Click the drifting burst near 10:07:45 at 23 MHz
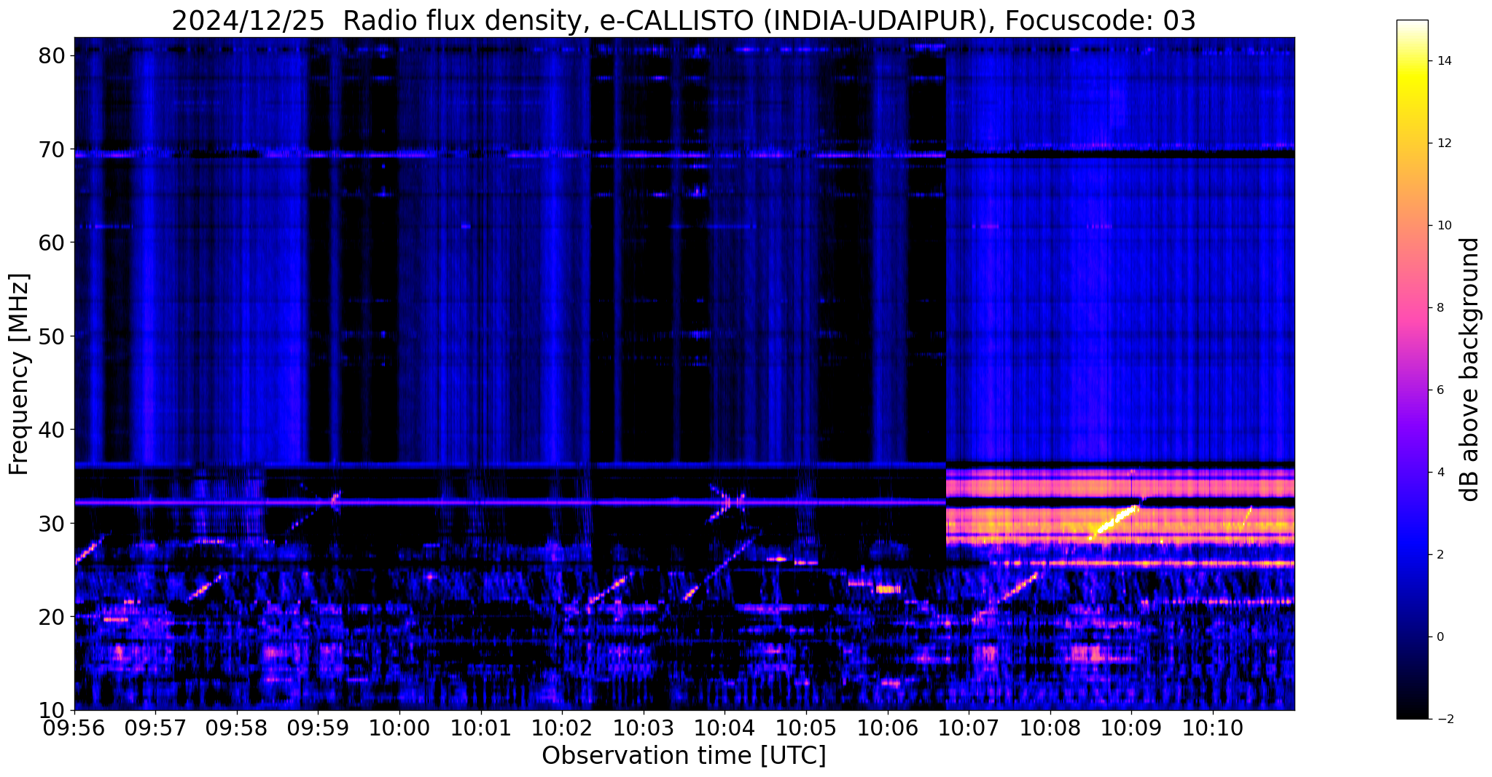This screenshot has height=777, width=1492. (1019, 587)
